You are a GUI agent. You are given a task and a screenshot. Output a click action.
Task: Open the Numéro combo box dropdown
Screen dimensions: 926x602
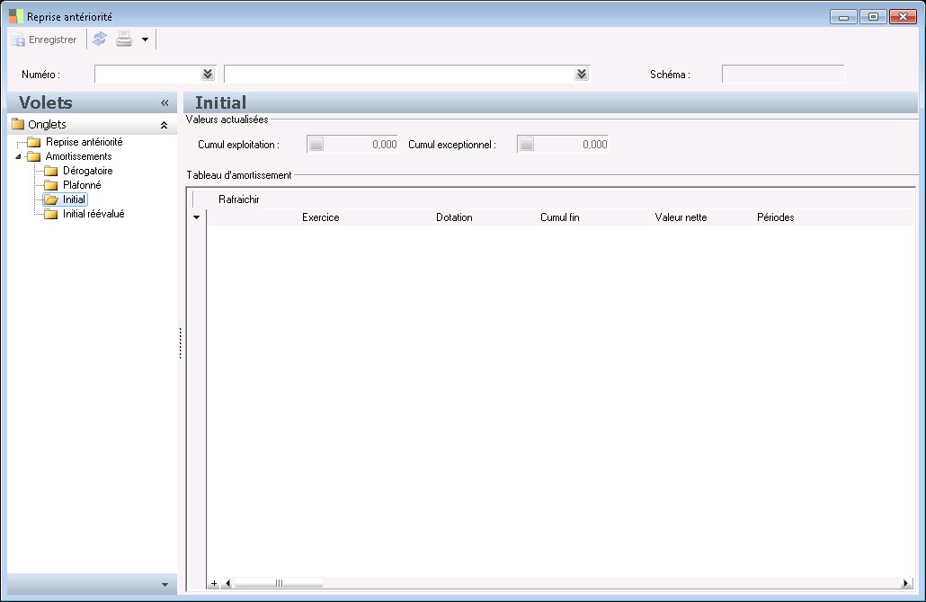(x=208, y=74)
